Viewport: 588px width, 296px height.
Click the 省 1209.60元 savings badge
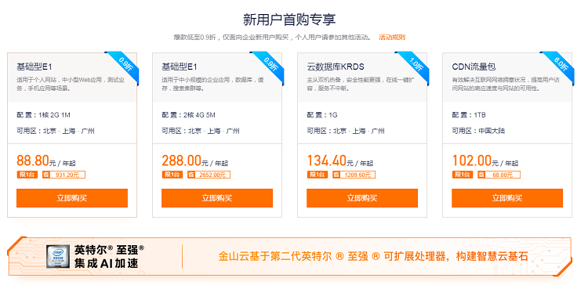[354, 175]
